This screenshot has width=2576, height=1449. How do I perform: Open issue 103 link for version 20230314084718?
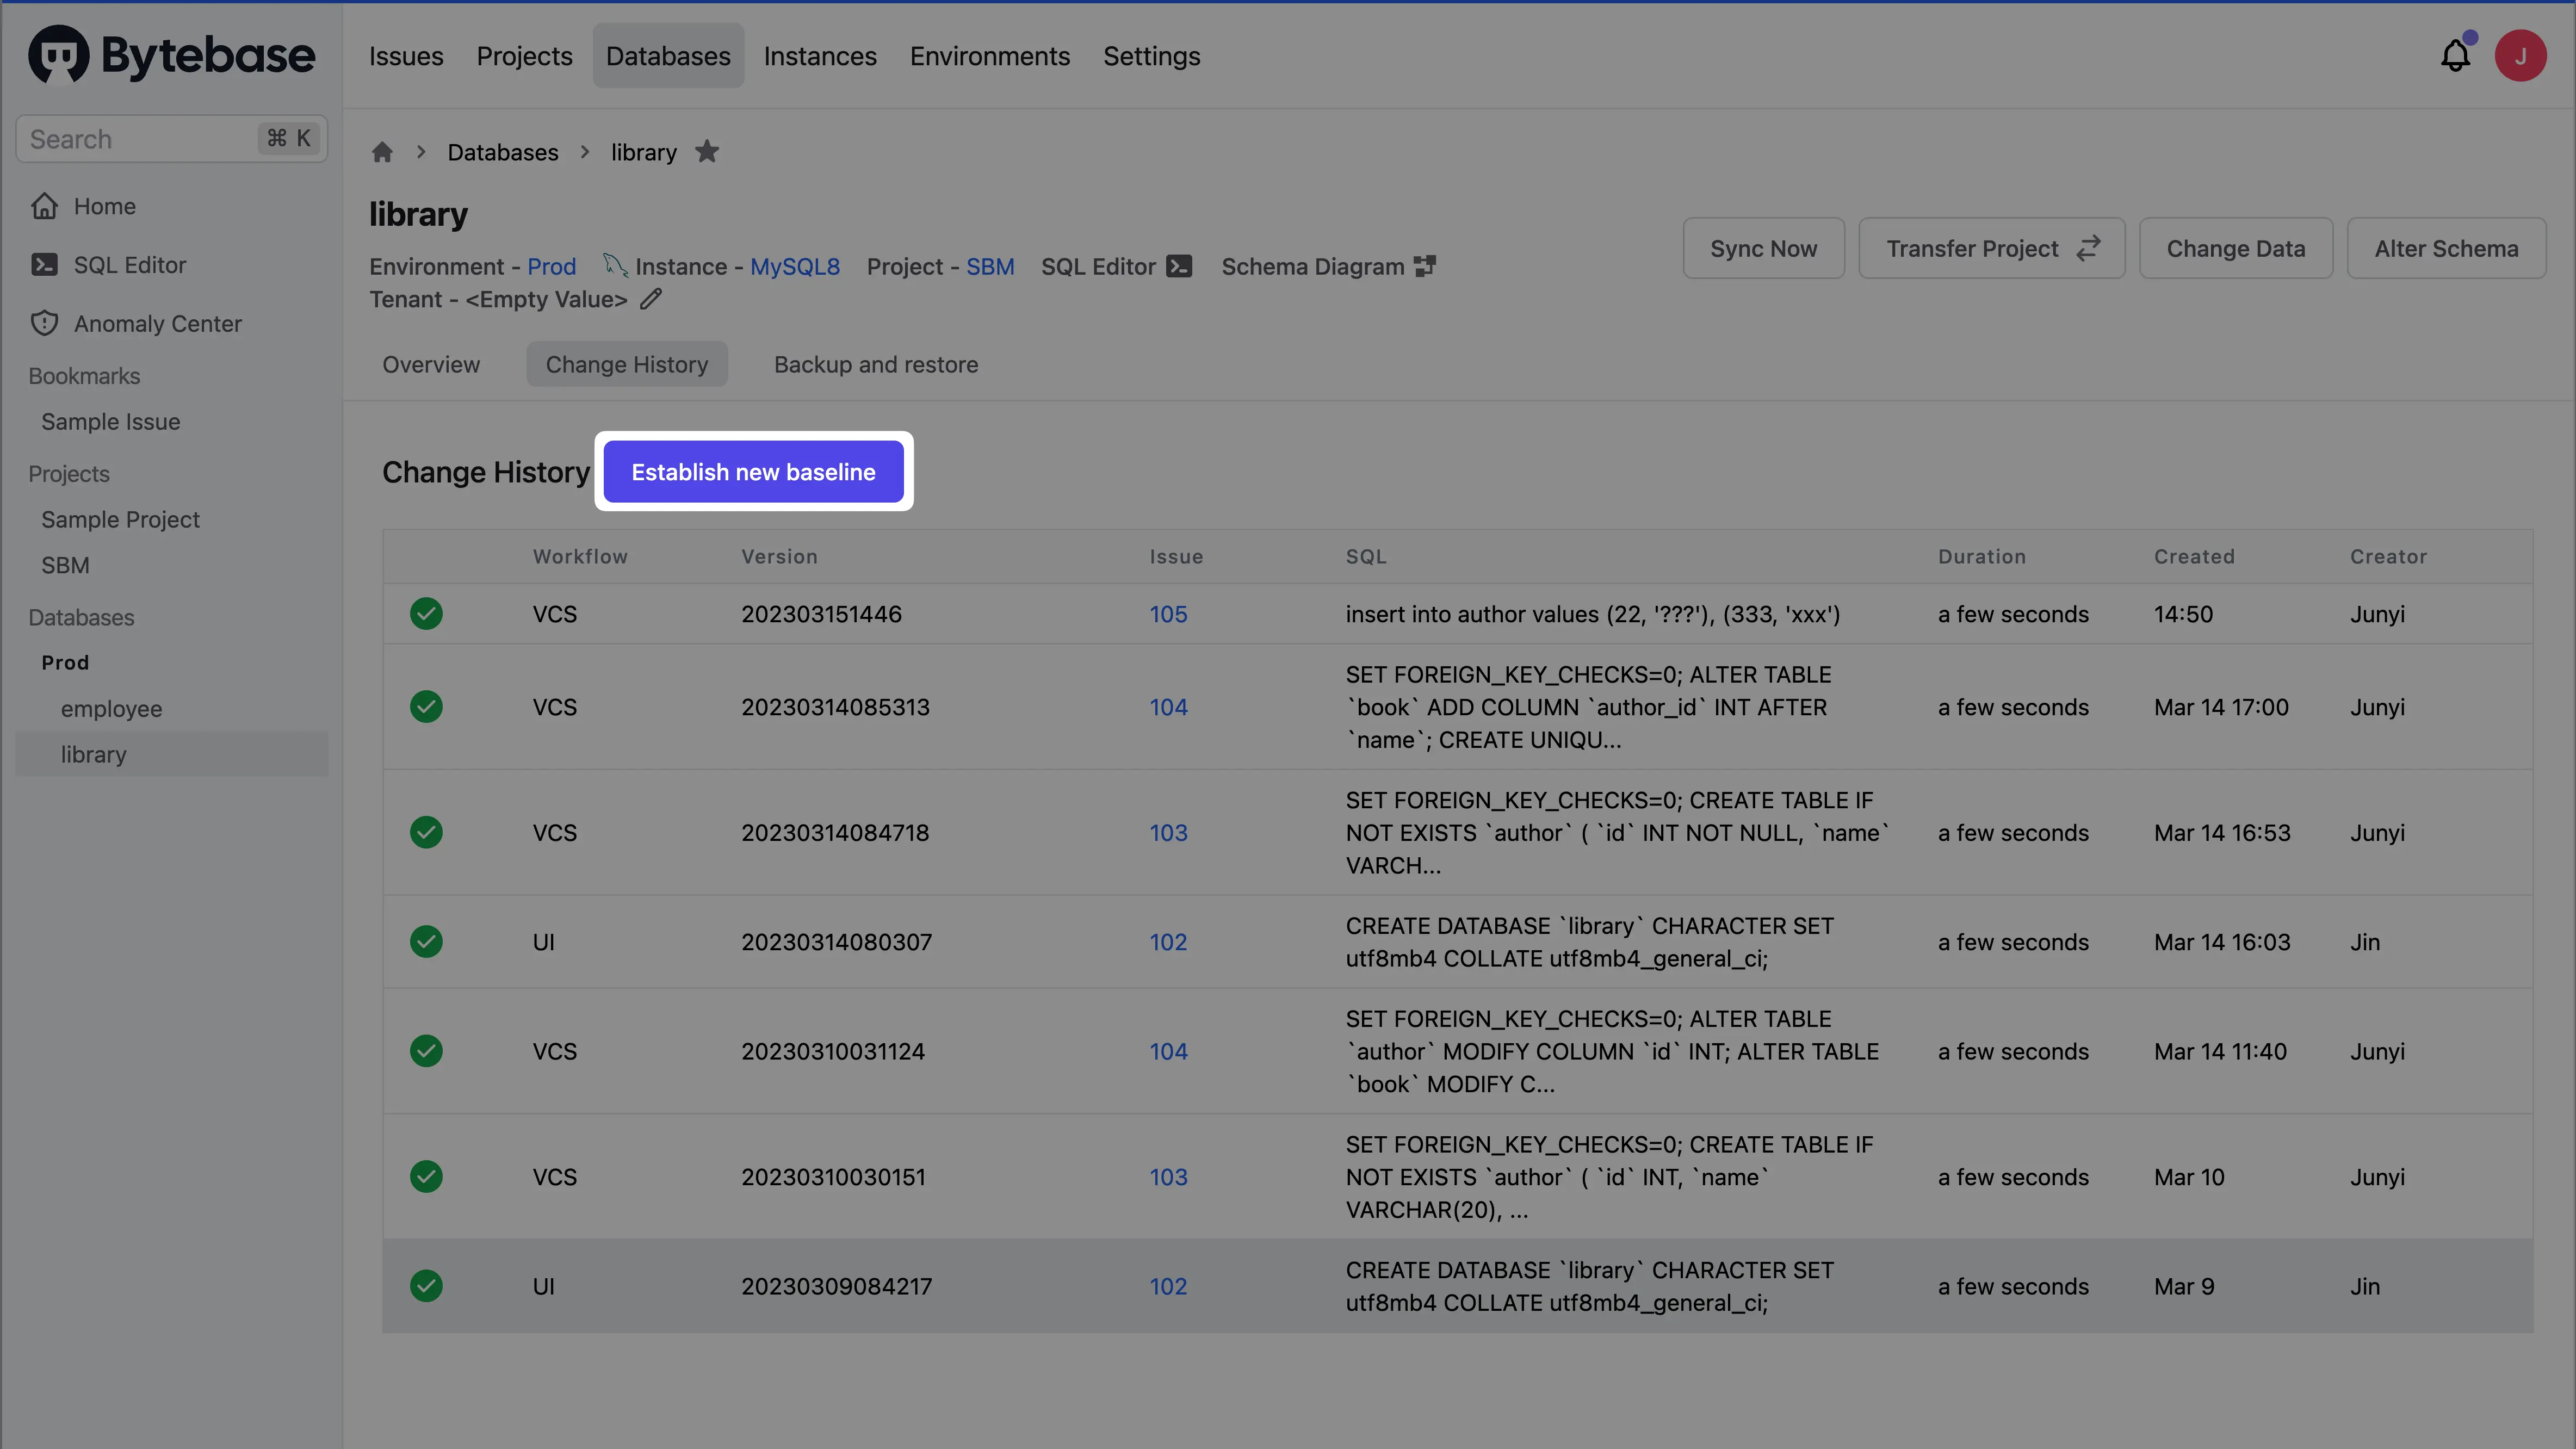pos(1168,832)
